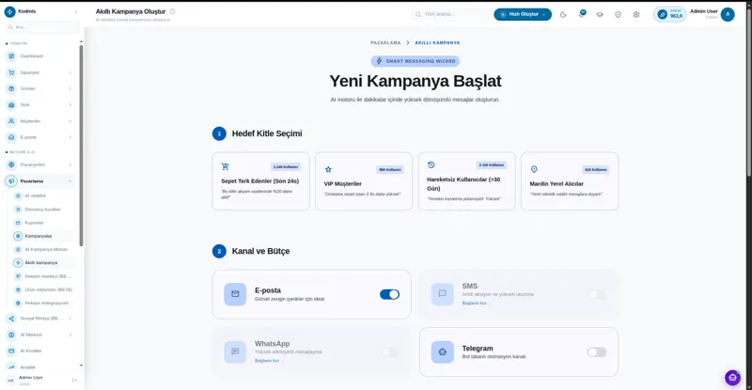This screenshot has width=752, height=390.
Task: Click the Pazaryerleri globe icon
Action: point(11,164)
